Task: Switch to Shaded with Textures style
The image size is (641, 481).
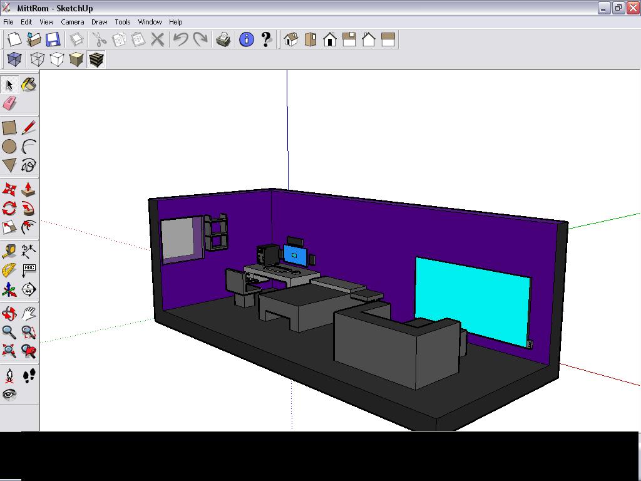Action: point(96,59)
